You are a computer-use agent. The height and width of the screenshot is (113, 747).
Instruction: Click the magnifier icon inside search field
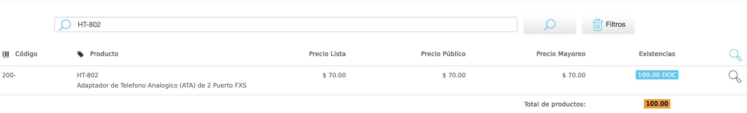click(65, 25)
